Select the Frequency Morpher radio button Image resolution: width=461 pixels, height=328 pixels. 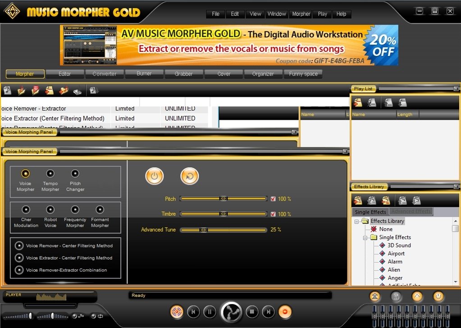pos(75,210)
